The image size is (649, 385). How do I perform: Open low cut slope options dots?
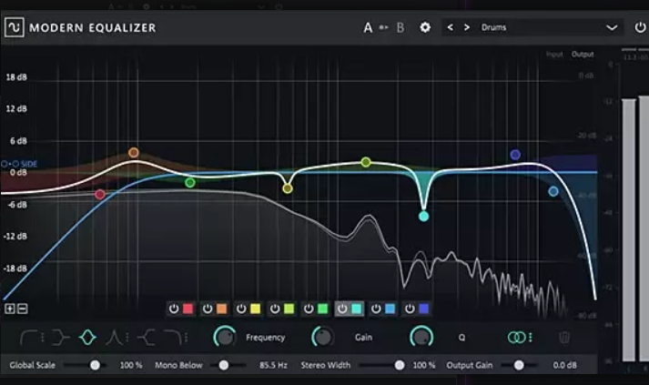pos(43,338)
